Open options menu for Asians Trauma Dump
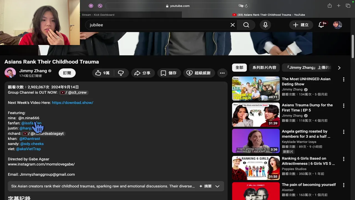This screenshot has height=200, width=355. pyautogui.click(x=344, y=106)
